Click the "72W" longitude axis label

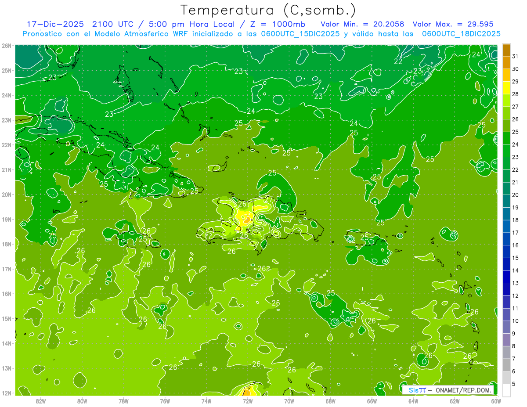248,401
